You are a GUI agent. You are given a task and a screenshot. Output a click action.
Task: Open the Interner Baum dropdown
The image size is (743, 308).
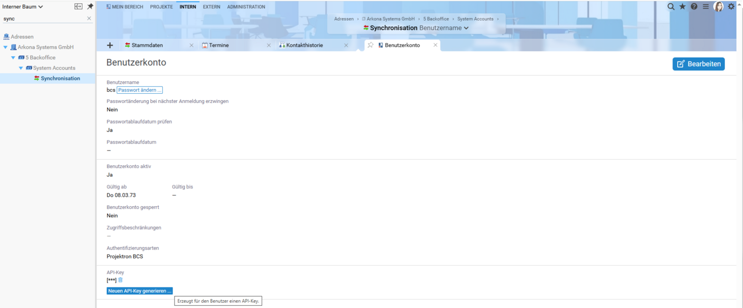23,7
